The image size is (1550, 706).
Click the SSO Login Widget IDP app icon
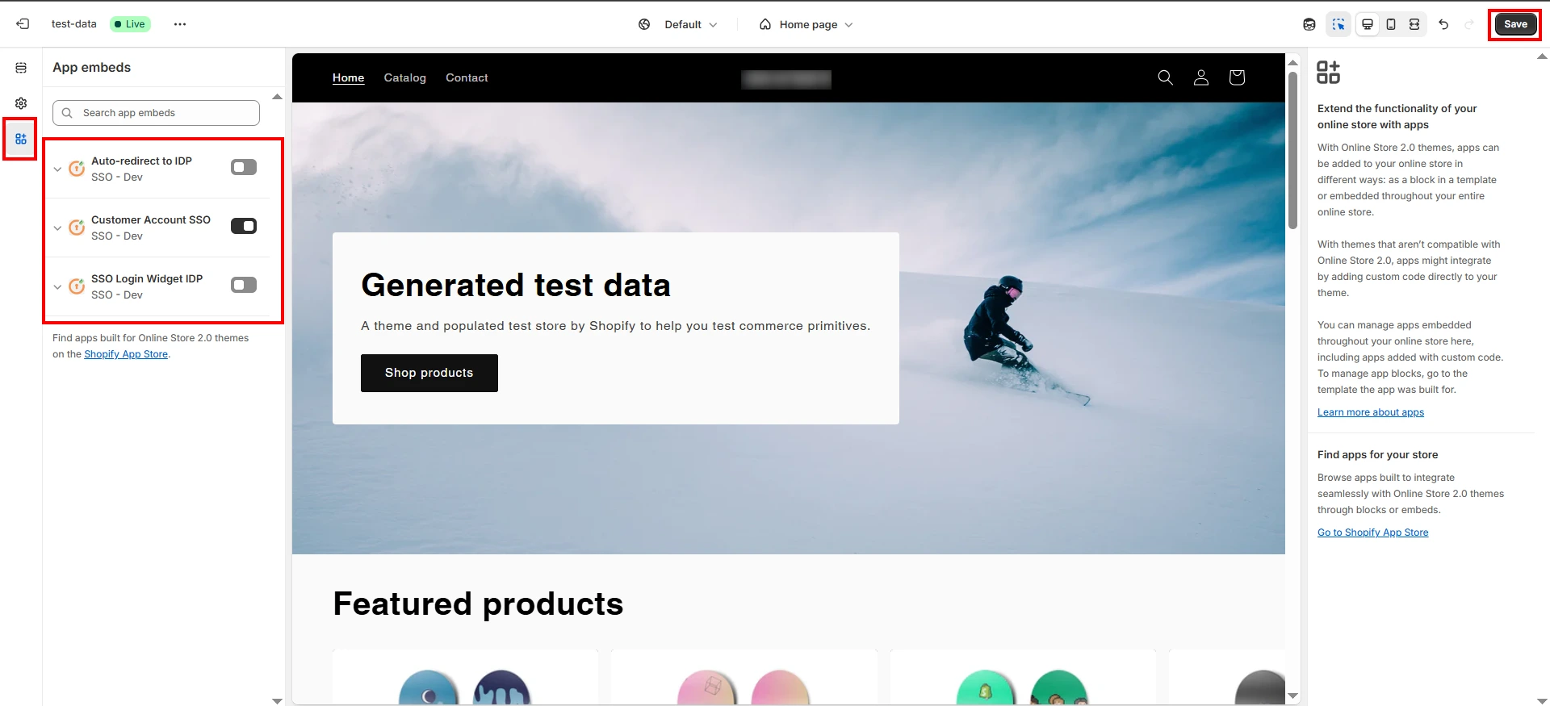click(77, 286)
